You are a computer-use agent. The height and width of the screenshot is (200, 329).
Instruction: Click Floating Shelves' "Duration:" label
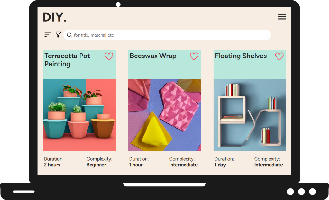click(x=224, y=159)
